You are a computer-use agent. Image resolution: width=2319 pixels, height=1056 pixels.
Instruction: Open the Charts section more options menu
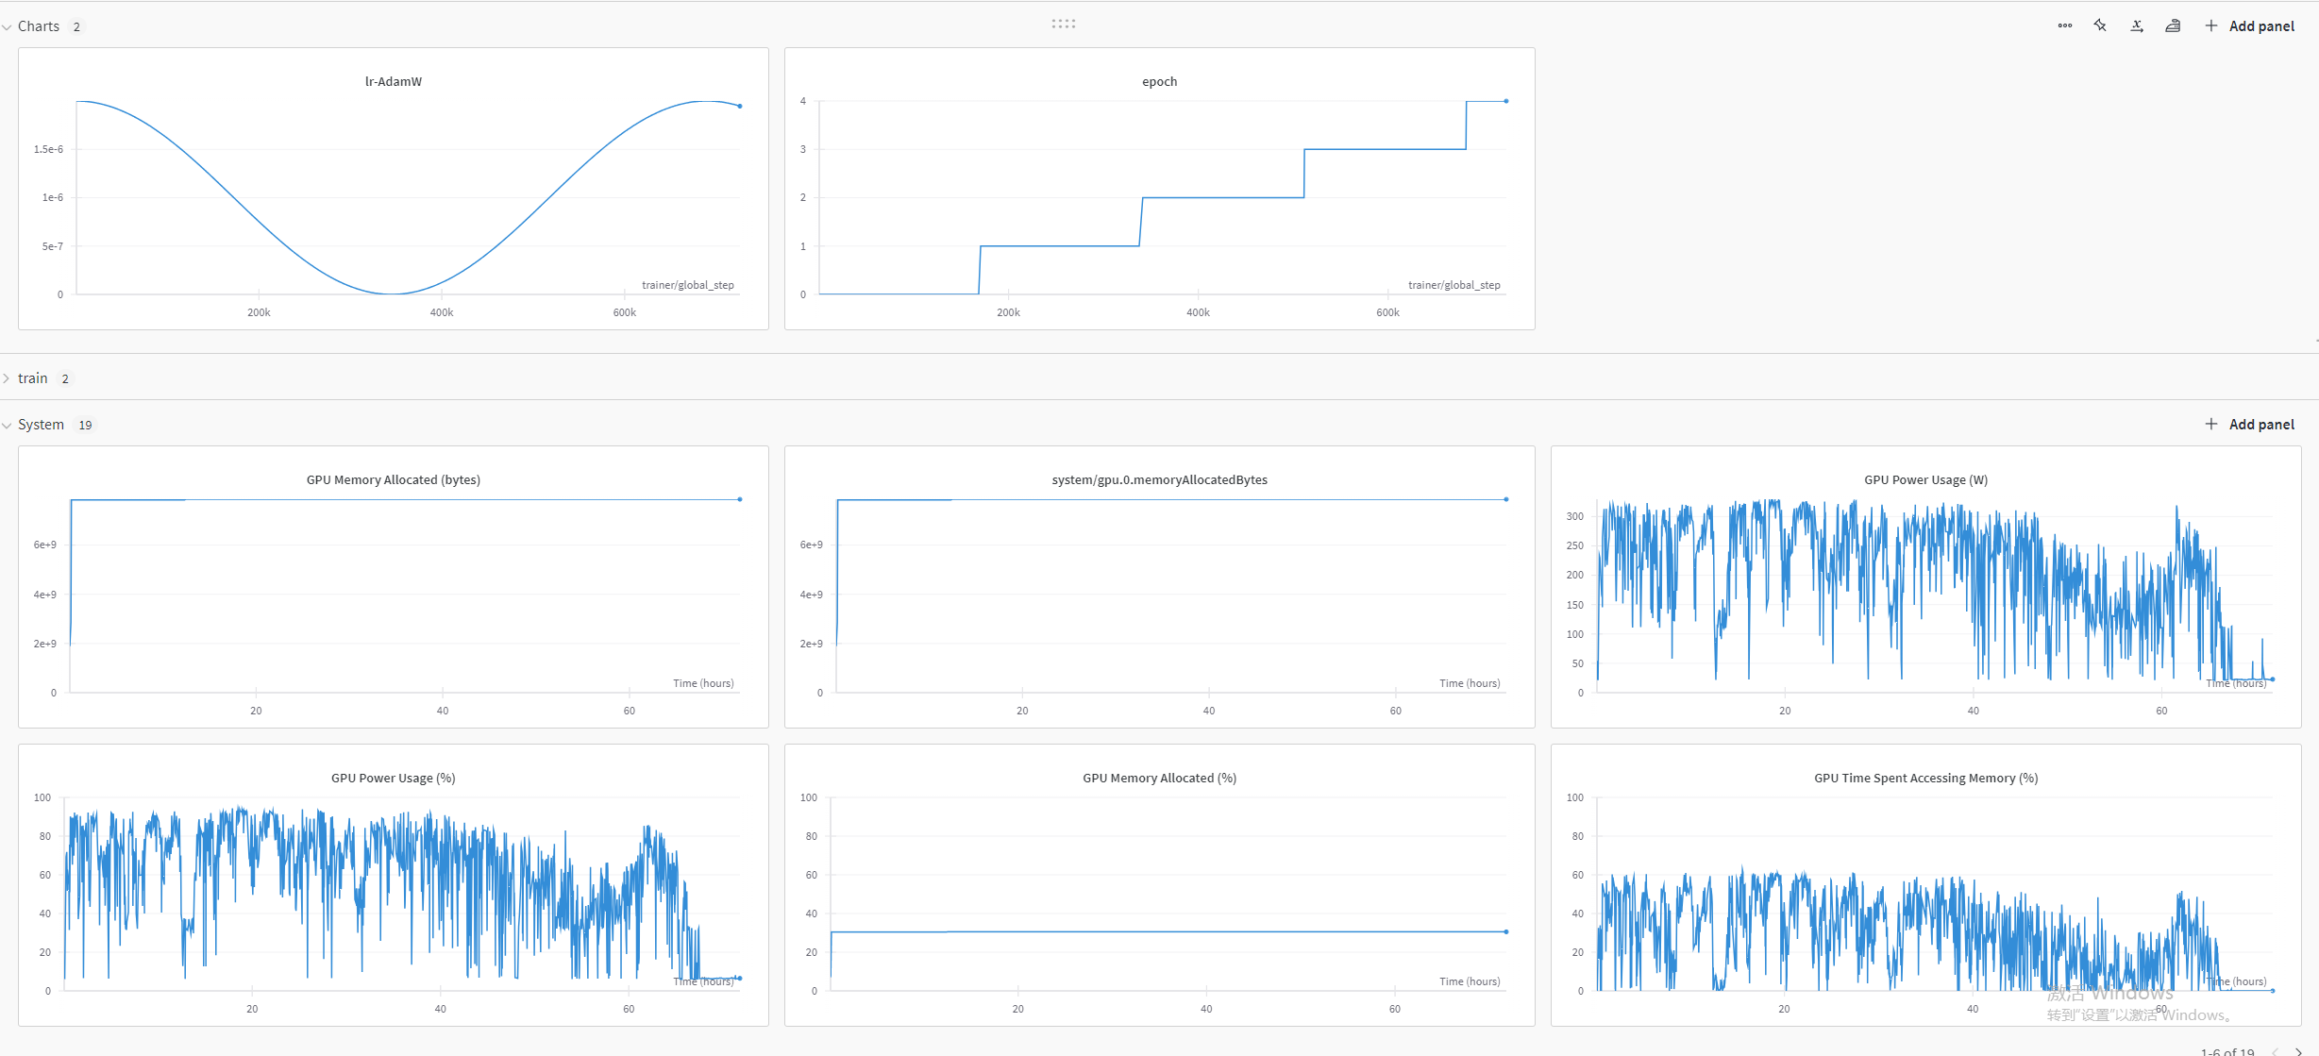2064,26
